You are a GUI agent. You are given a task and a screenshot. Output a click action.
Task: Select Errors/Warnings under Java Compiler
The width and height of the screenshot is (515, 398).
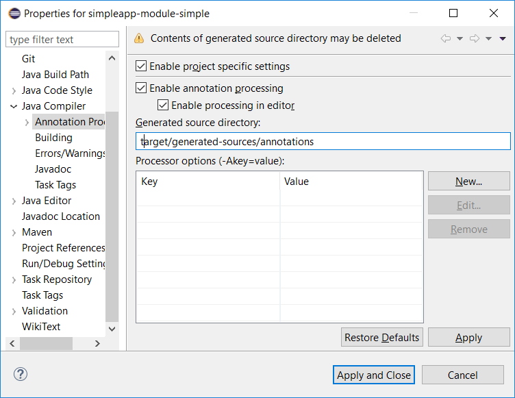70,153
